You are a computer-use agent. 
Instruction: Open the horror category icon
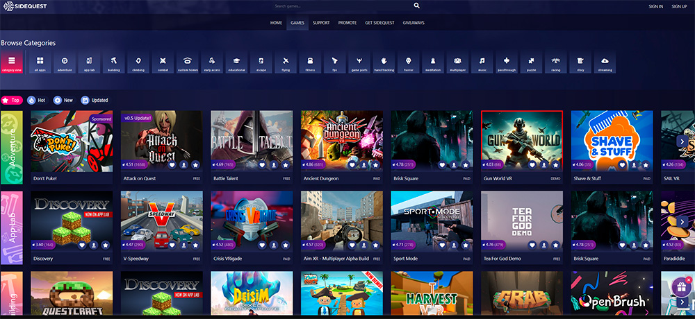pyautogui.click(x=407, y=63)
